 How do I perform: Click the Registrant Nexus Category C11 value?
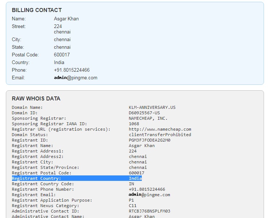tap(132, 206)
